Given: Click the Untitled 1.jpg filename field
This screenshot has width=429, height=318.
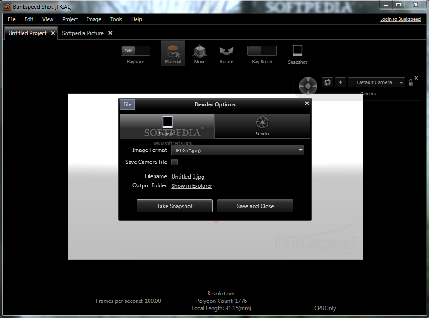Looking at the screenshot, I should pyautogui.click(x=188, y=177).
